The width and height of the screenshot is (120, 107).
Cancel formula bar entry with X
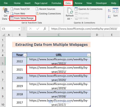tap(30, 29)
